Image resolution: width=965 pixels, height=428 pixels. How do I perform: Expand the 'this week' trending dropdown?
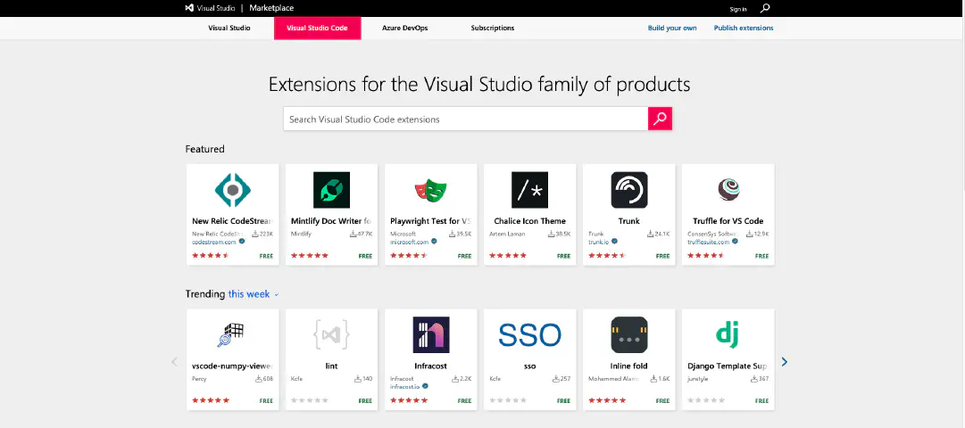[254, 294]
